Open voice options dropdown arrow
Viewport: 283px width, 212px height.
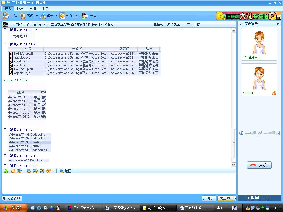(56, 16)
